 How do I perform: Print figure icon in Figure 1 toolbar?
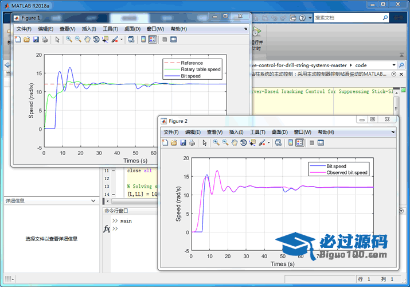coord(45,40)
